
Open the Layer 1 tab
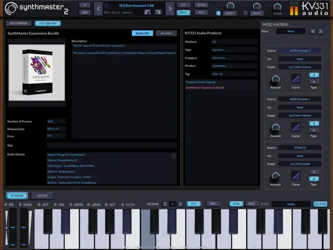tap(229, 13)
